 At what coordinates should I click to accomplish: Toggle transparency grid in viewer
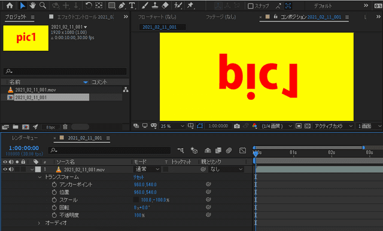308,126
